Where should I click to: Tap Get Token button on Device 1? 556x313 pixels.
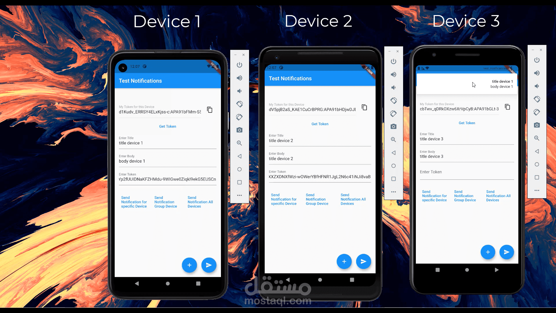pos(168,126)
